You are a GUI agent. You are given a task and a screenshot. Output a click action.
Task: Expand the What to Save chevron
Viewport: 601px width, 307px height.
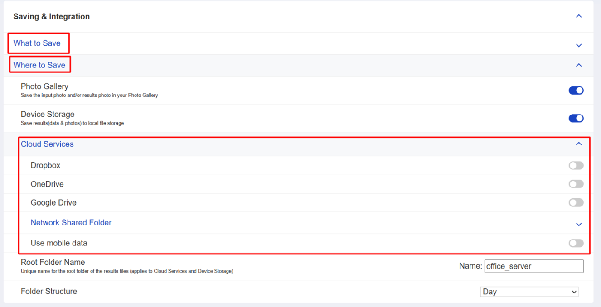pos(578,45)
